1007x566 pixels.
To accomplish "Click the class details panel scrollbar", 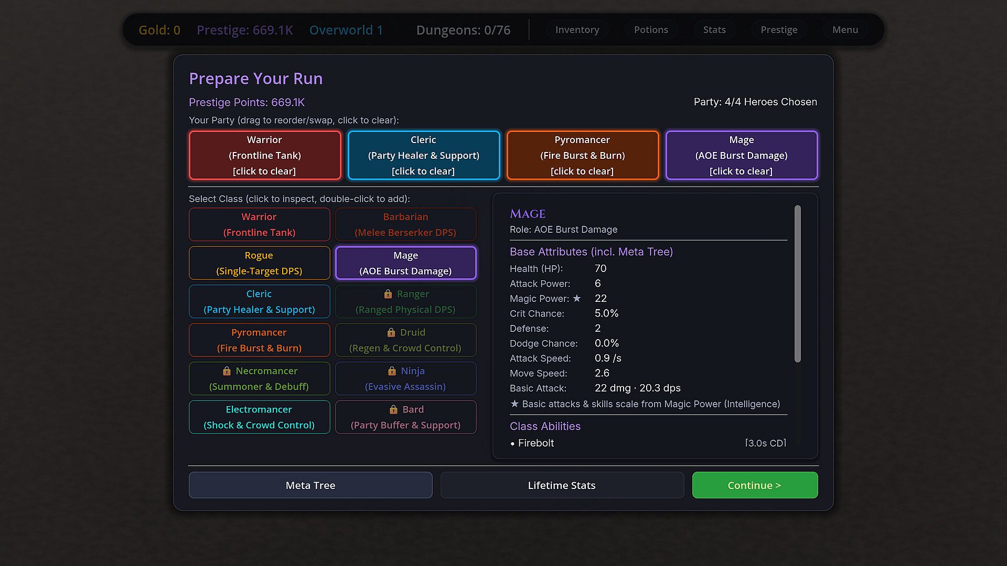I will [797, 284].
